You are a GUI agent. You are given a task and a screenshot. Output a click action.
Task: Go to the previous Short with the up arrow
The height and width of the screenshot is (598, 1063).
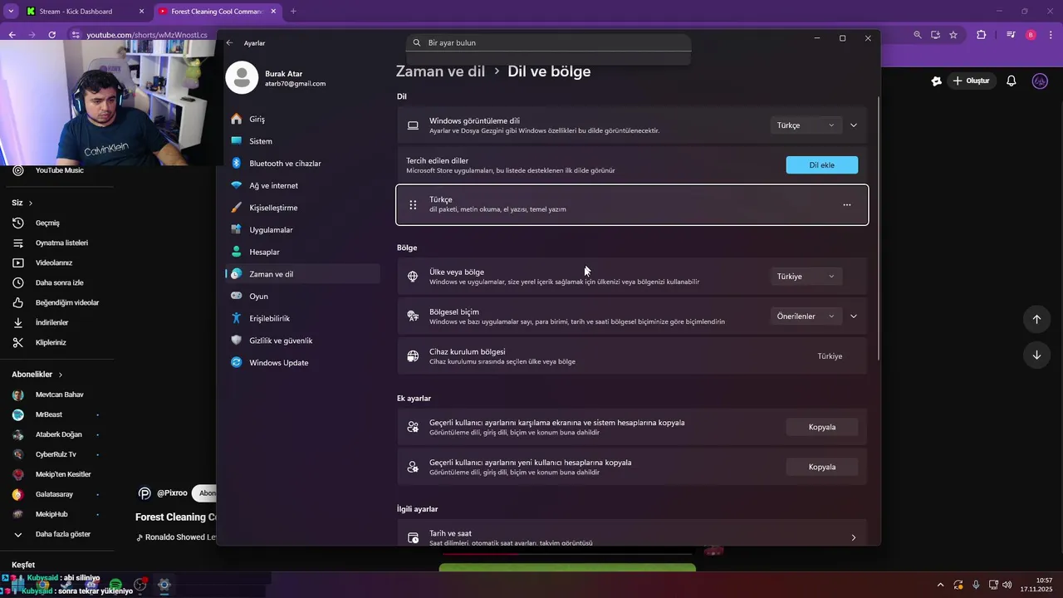coord(1036,319)
